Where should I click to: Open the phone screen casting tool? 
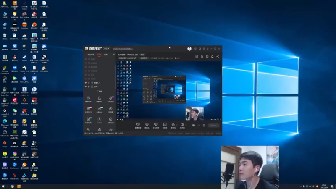(x=156, y=125)
